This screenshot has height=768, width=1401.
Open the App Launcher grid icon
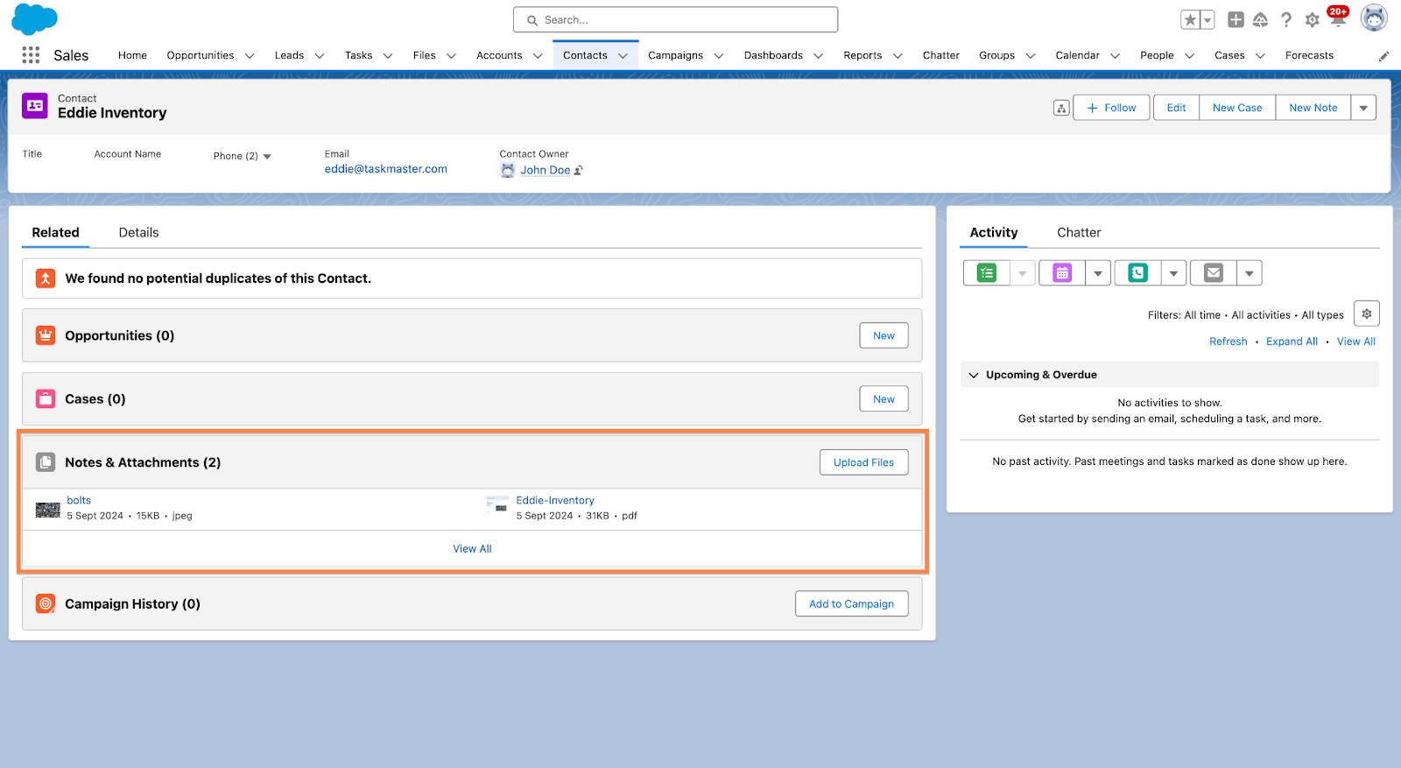(31, 55)
